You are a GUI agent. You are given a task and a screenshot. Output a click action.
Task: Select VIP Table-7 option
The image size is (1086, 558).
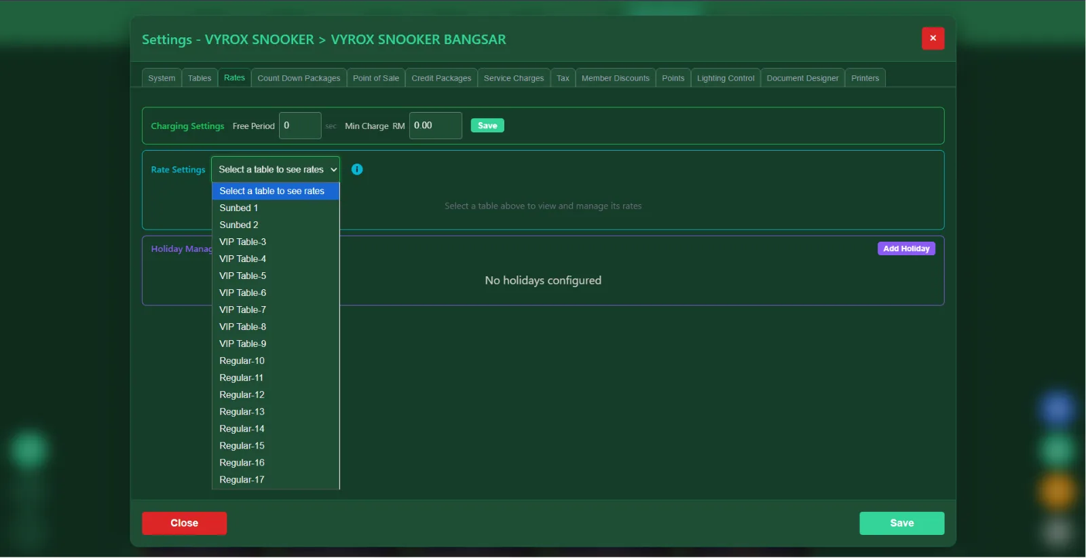tap(276, 310)
